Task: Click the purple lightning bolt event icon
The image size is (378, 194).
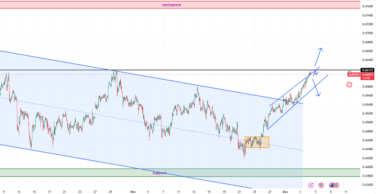Action: (x=311, y=185)
